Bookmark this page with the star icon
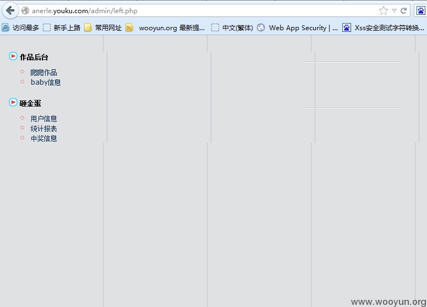The image size is (427, 307). tap(383, 10)
